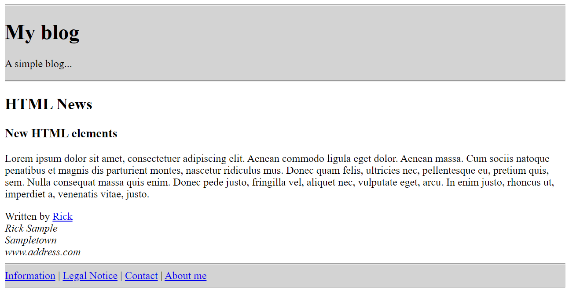
Task: Click the pipe separator before About me
Action: pos(162,276)
